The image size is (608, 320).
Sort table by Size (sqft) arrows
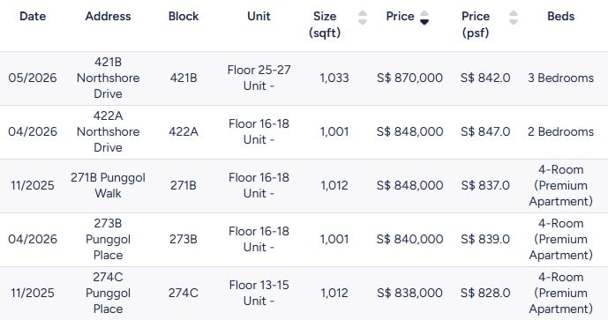pyautogui.click(x=363, y=18)
